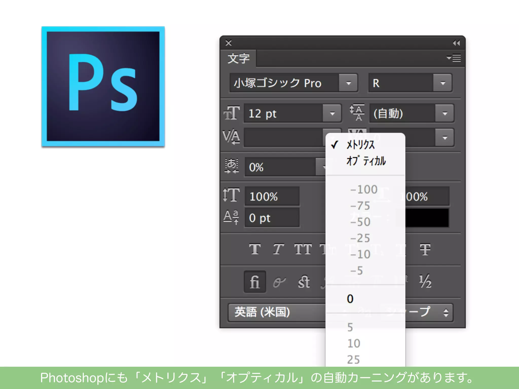Click the empty kerning input field
The height and width of the screenshot is (389, 519).
pos(283,137)
